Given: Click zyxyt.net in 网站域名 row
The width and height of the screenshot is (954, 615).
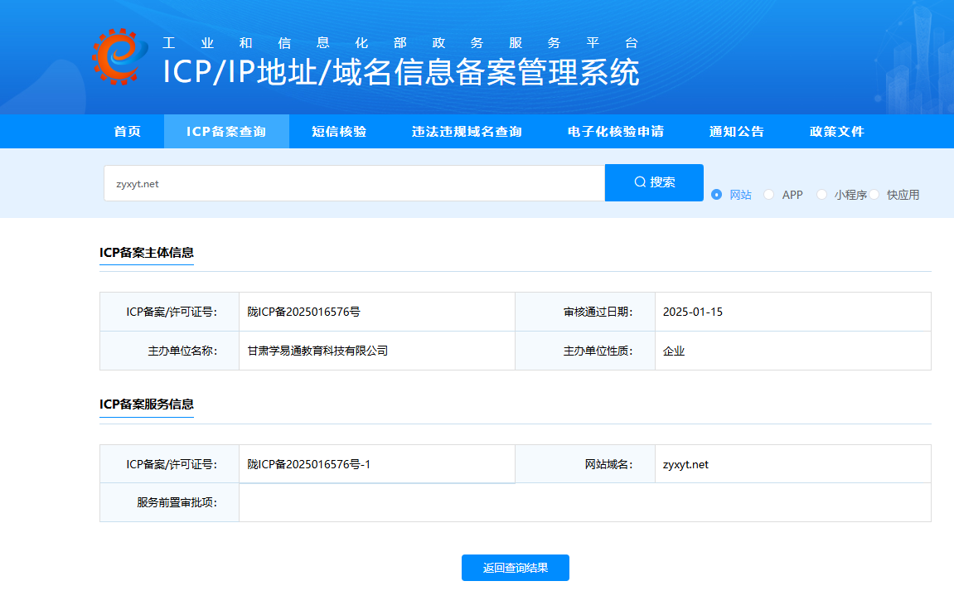Looking at the screenshot, I should point(685,464).
